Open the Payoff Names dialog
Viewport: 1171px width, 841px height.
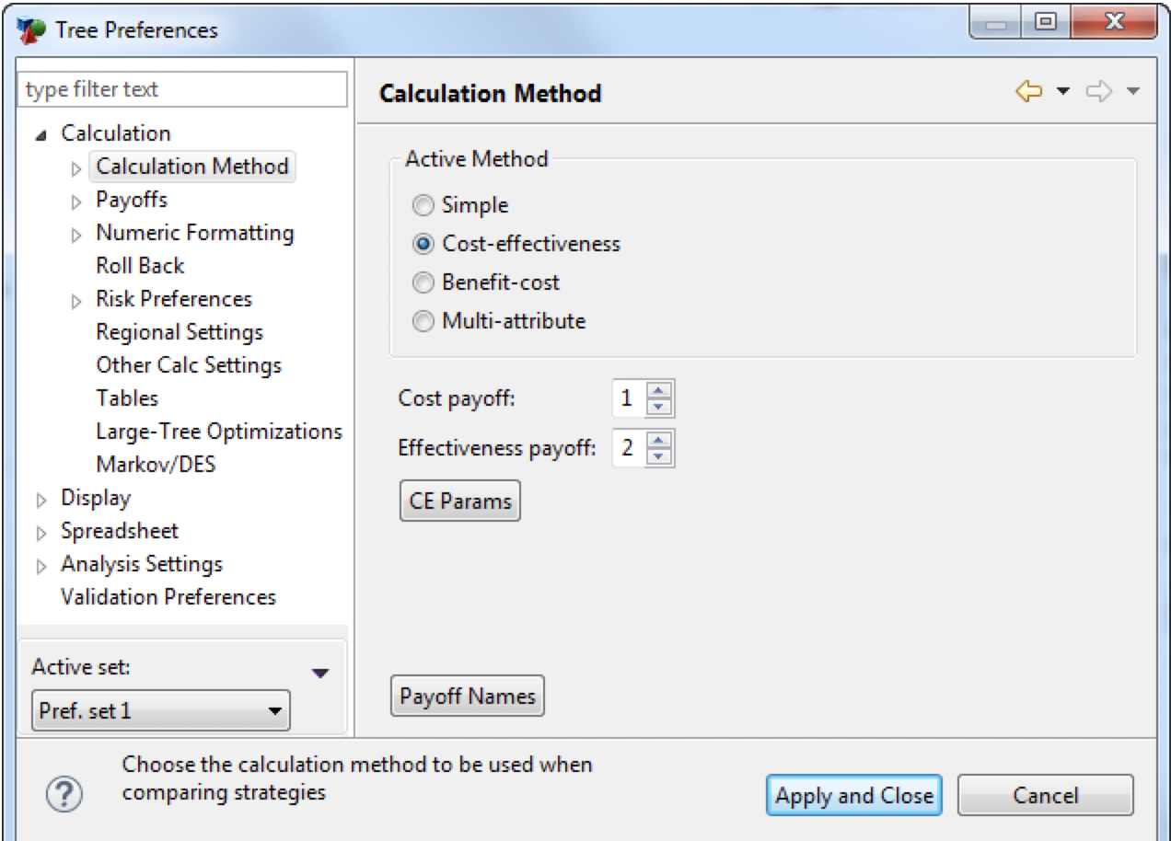coord(468,697)
